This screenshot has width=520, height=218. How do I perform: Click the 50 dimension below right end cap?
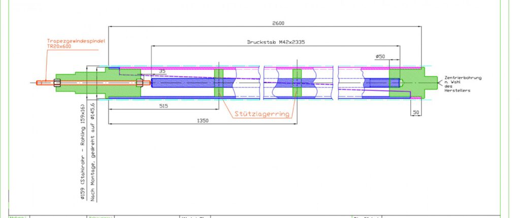(x=416, y=111)
